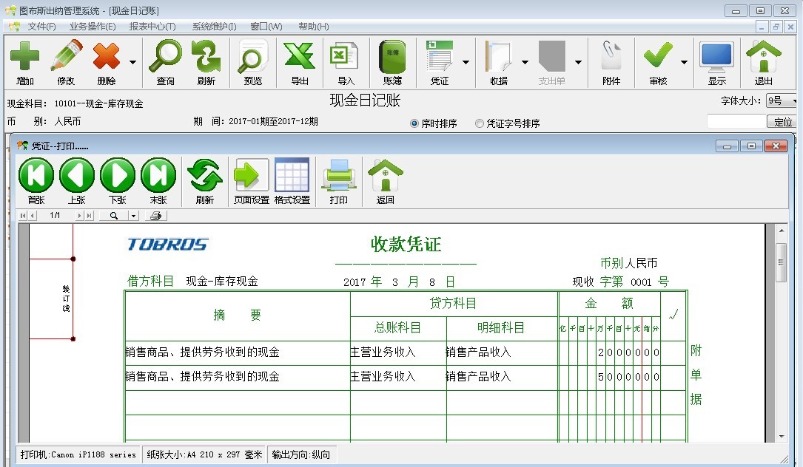This screenshot has height=467, width=803.
Task: Click the pencil 修改 edit icon
Action: (x=66, y=56)
